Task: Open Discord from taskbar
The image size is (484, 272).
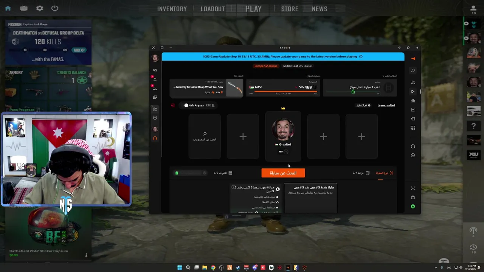Action: [254, 267]
